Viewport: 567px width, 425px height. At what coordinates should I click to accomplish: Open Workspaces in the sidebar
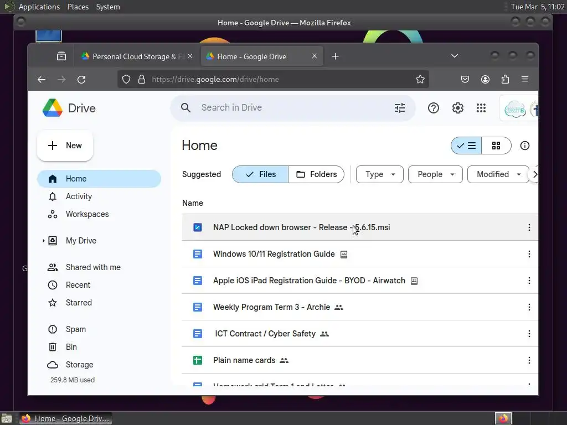99,214
